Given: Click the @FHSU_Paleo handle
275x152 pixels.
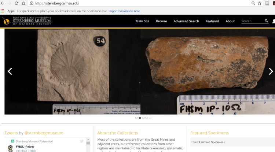Looking at the screenshot, I should [26, 151].
